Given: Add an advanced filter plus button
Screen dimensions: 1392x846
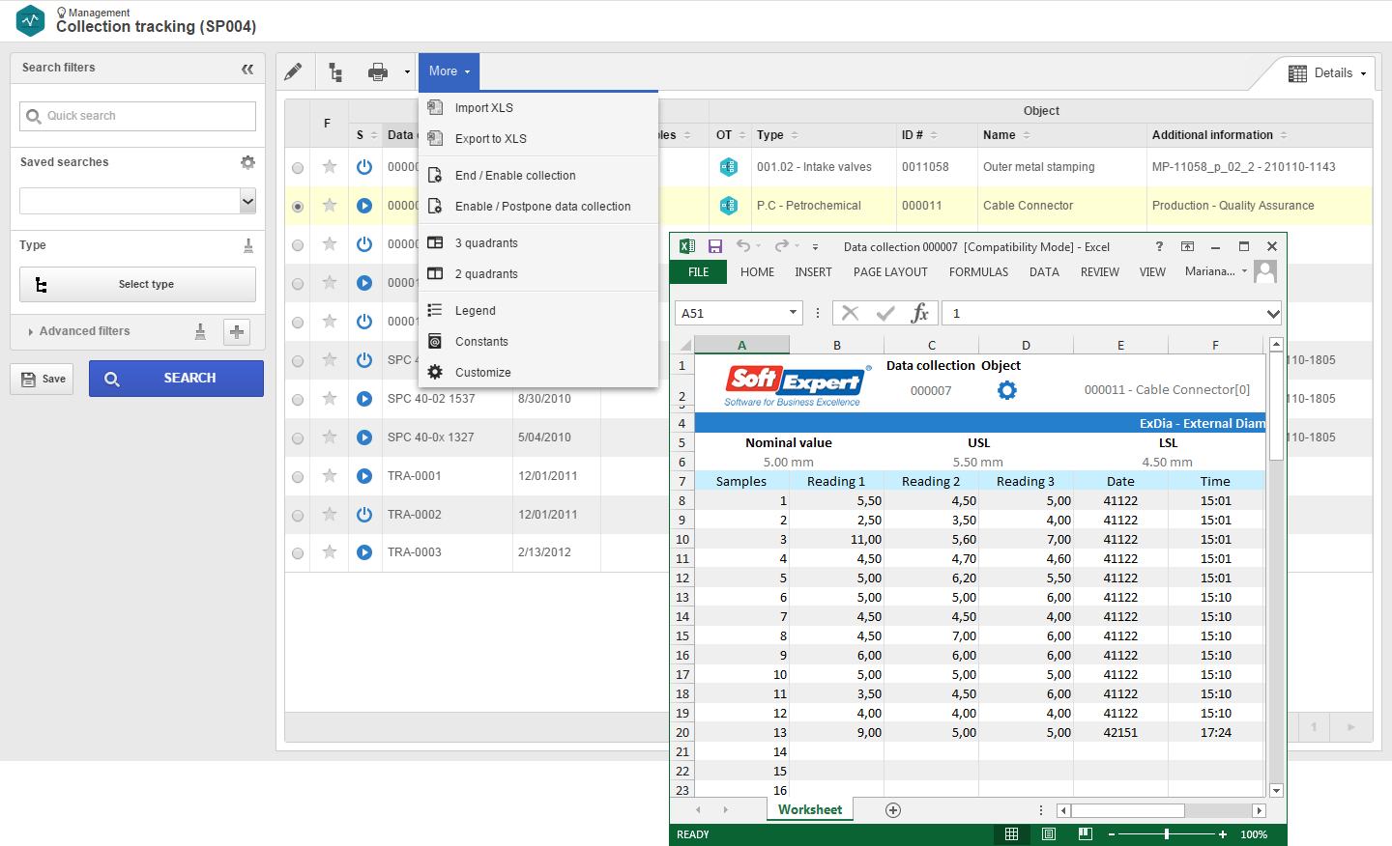Looking at the screenshot, I should (x=237, y=332).
